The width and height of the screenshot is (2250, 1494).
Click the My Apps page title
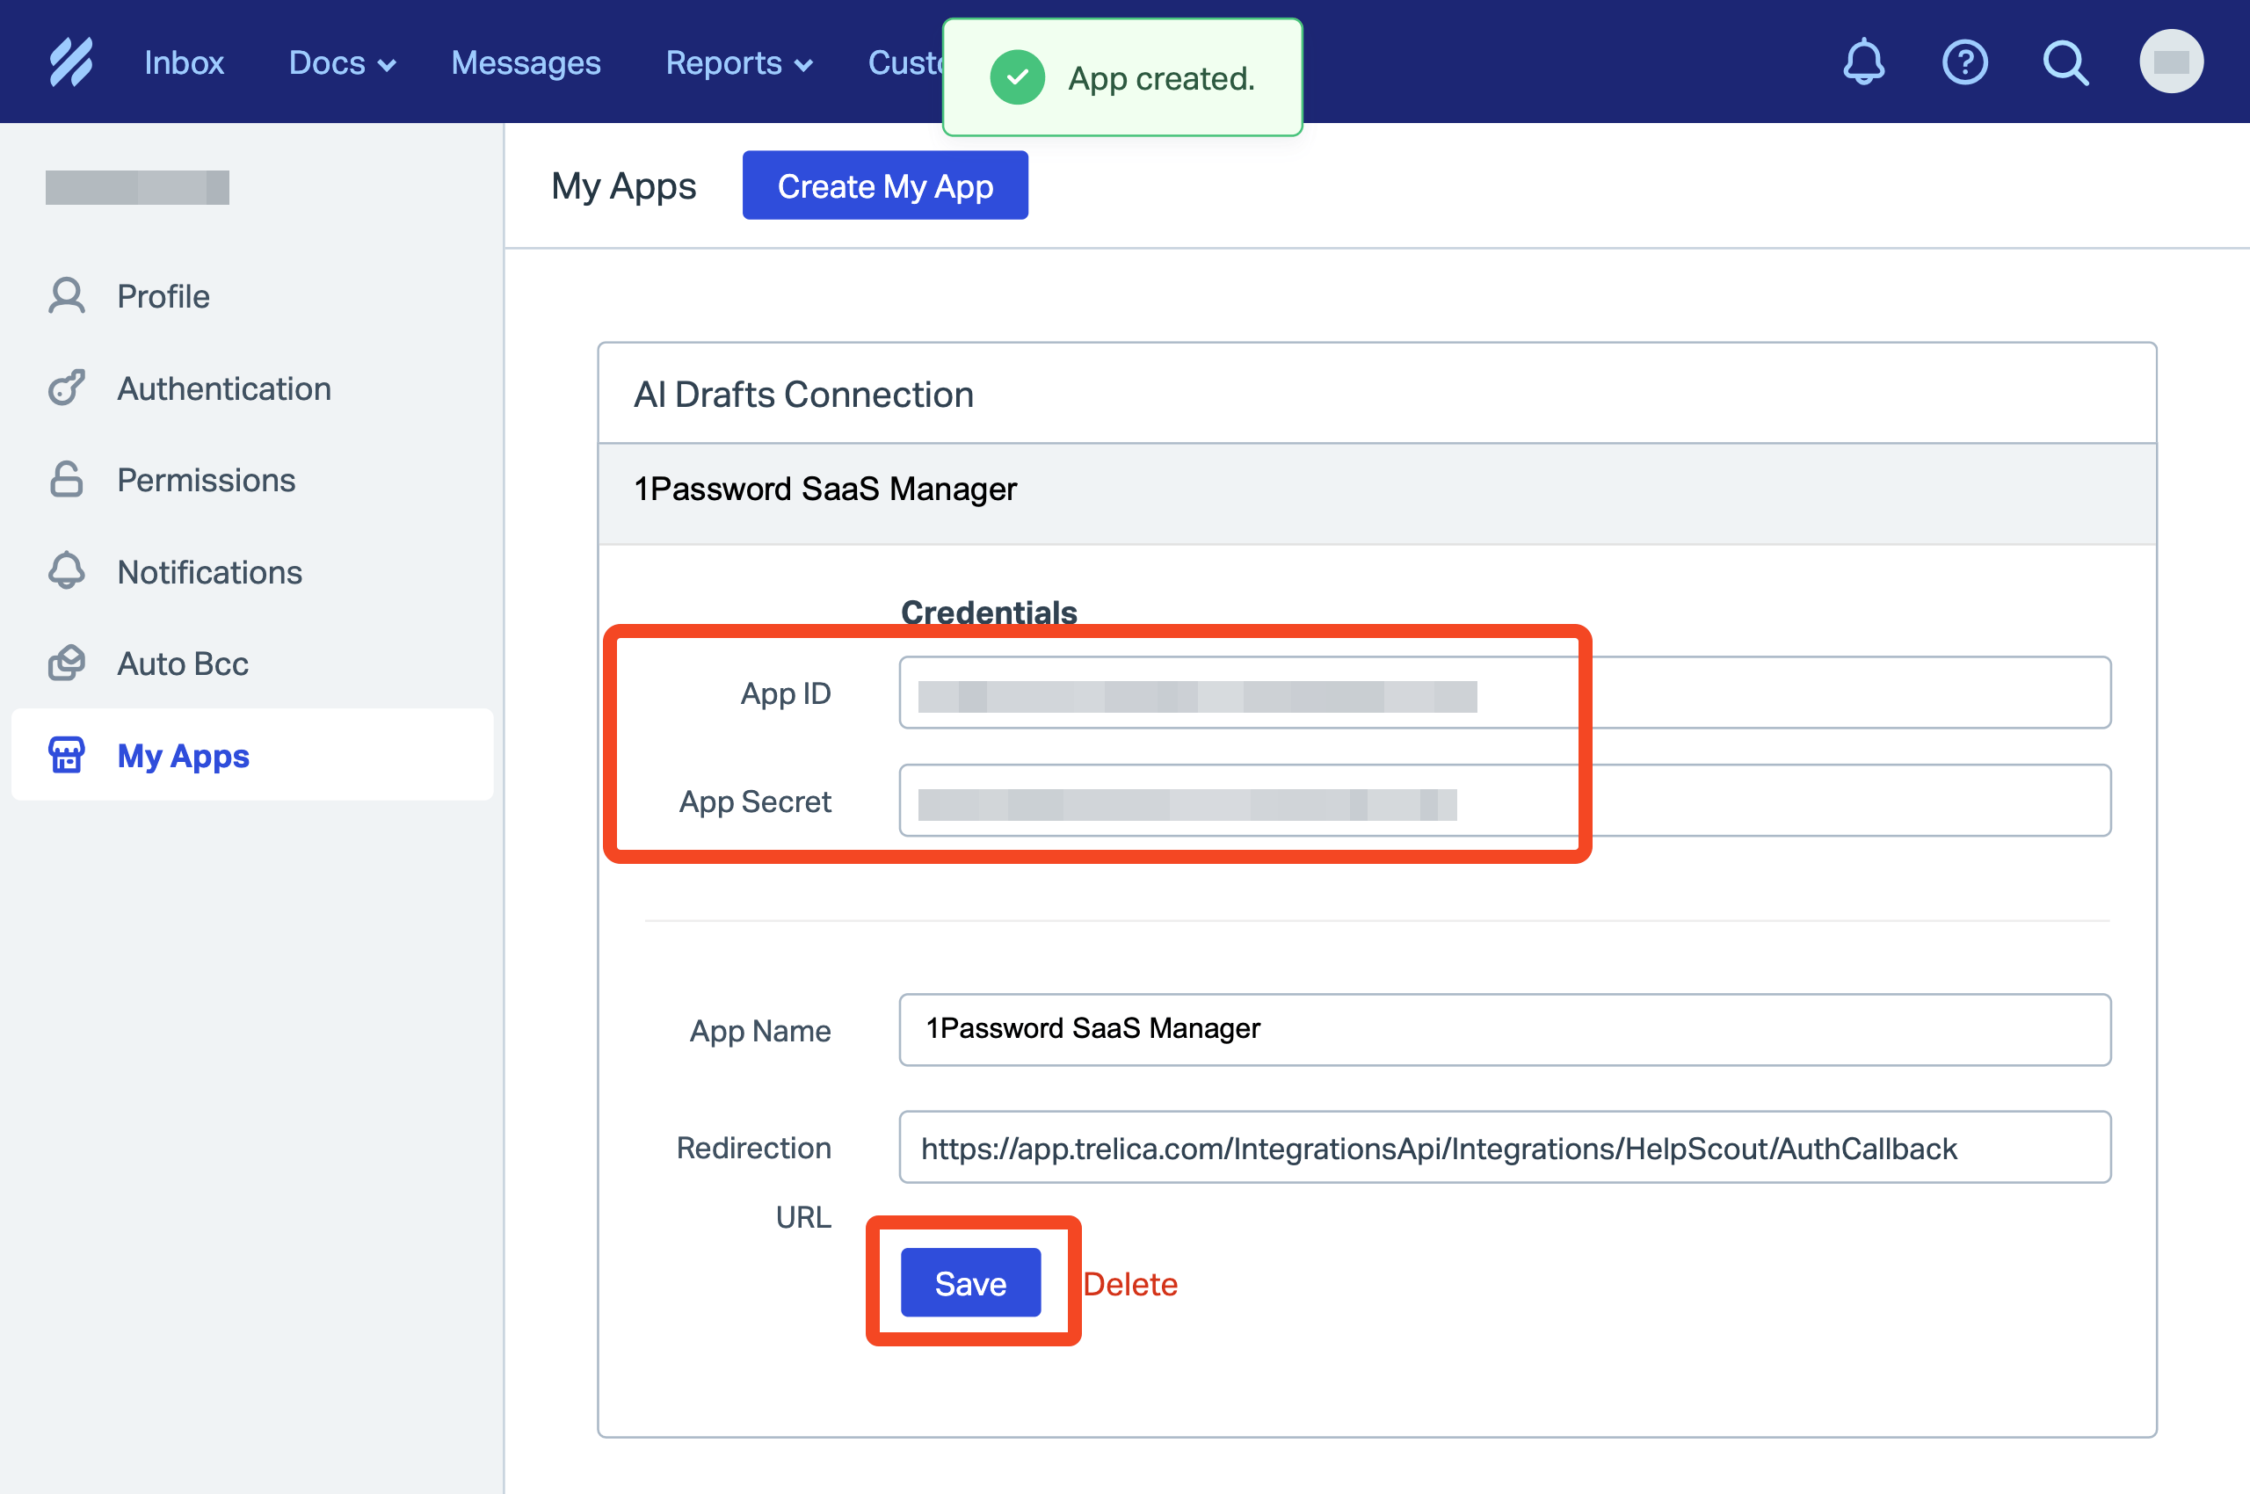click(624, 185)
